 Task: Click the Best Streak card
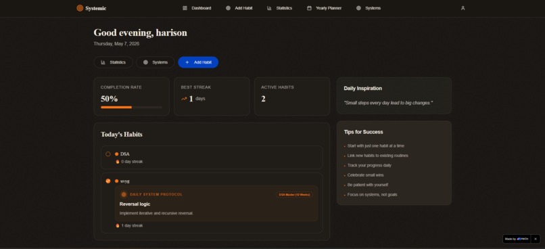click(212, 96)
